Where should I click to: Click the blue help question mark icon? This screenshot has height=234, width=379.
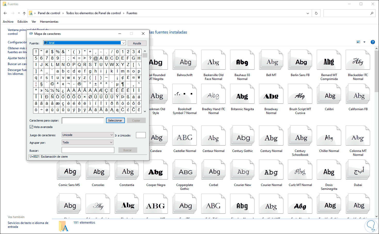(x=373, y=42)
